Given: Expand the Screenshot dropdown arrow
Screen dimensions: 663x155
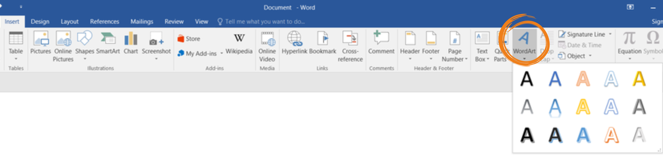Looking at the screenshot, I should point(156,59).
